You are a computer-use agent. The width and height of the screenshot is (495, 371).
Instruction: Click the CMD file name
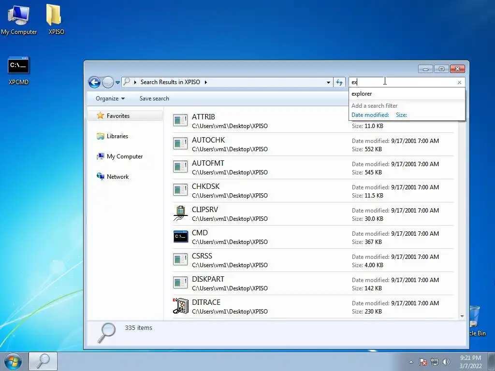(200, 233)
